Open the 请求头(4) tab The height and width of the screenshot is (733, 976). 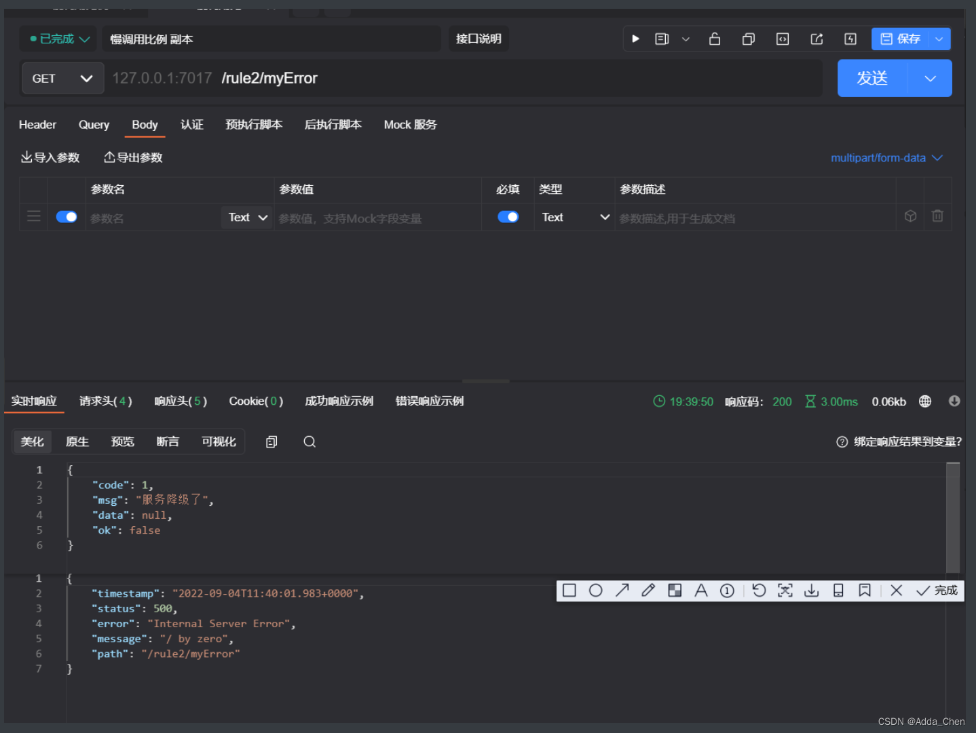coord(106,401)
